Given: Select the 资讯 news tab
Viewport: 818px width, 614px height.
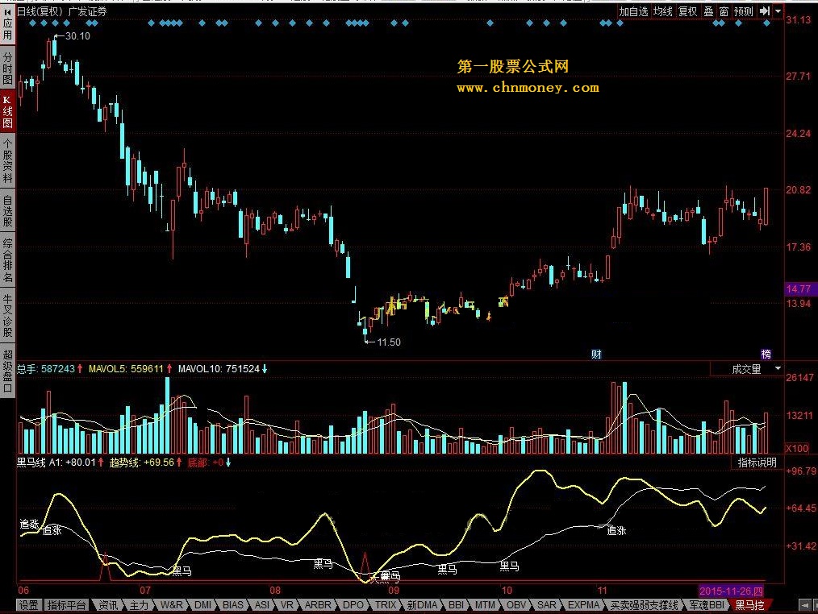Looking at the screenshot, I should coord(108,605).
